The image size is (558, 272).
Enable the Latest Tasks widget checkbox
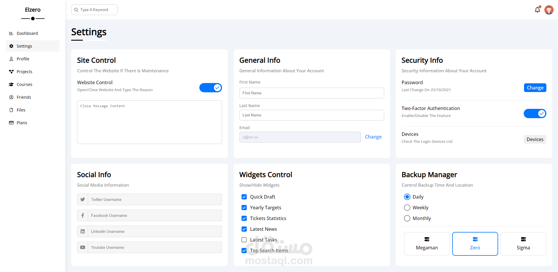244,239
